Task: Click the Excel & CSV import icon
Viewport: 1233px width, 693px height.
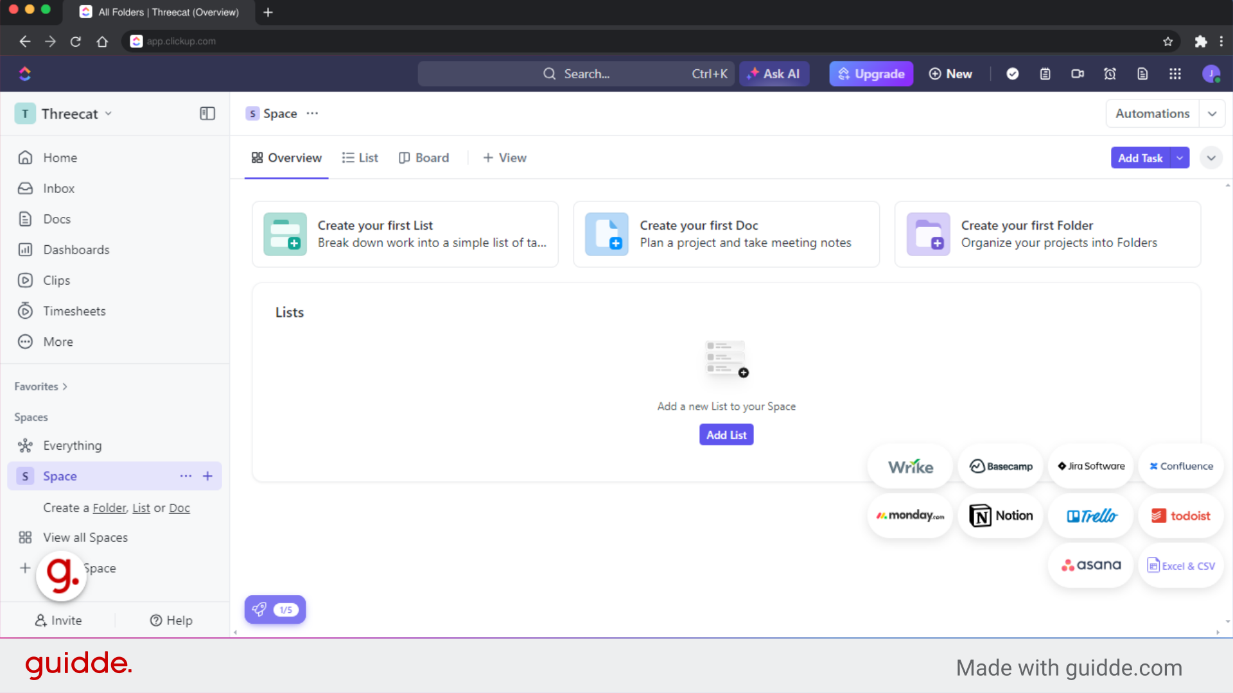Action: (1180, 565)
